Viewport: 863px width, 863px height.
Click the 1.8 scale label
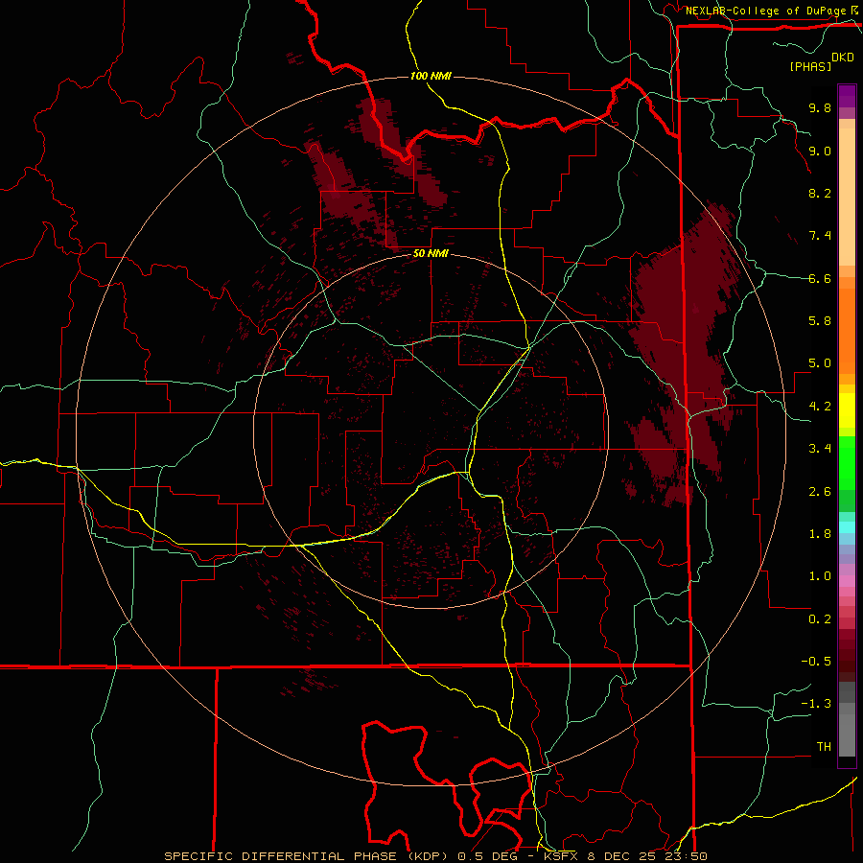coord(820,534)
